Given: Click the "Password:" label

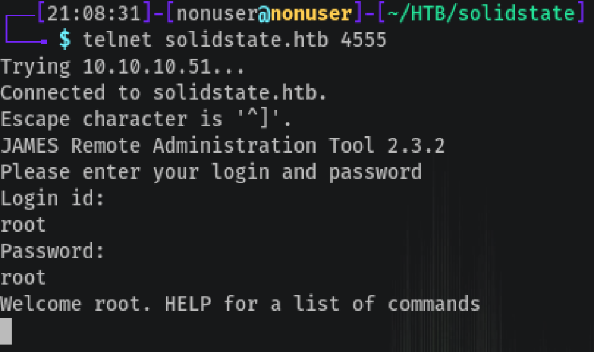Looking at the screenshot, I should coord(52,252).
